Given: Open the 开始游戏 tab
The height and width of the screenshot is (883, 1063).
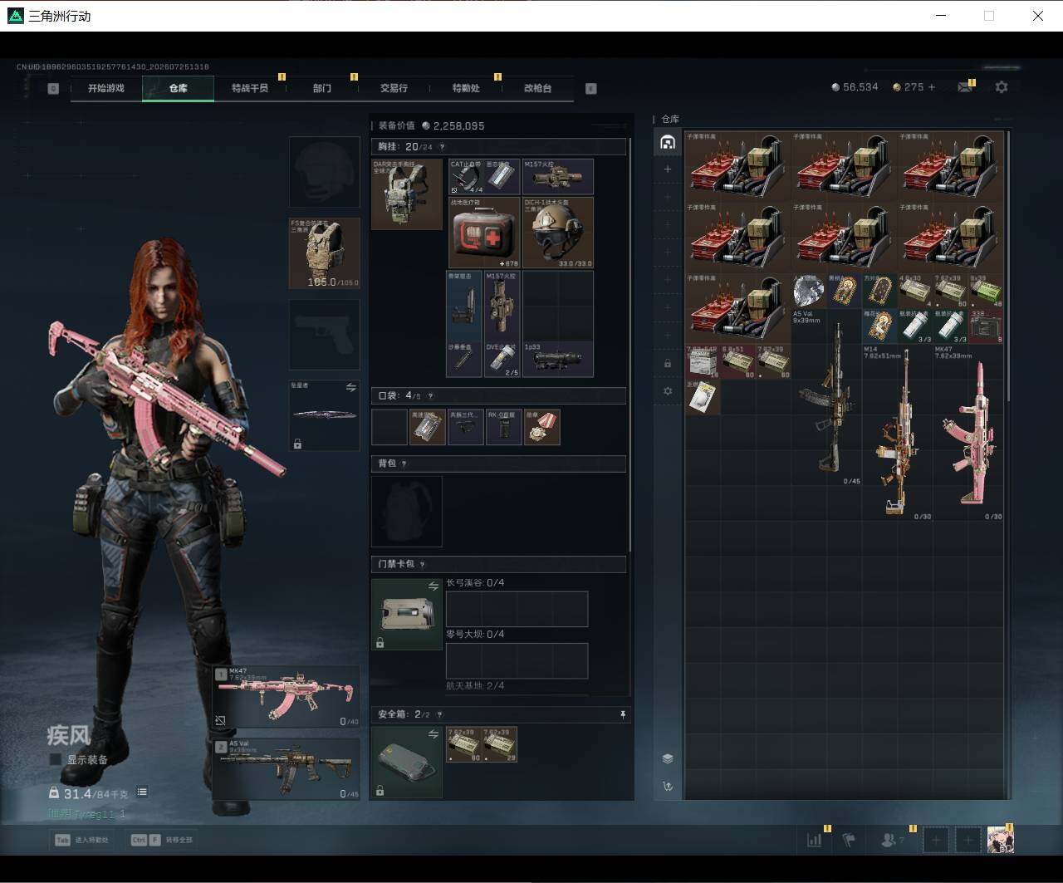Looking at the screenshot, I should (106, 88).
